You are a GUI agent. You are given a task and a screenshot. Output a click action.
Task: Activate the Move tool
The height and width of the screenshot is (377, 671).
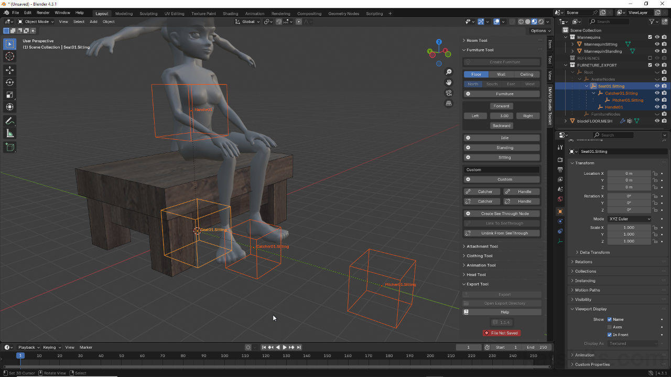coord(9,70)
